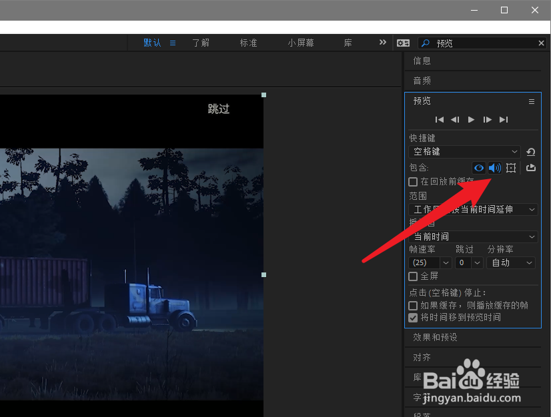This screenshot has height=417, width=551.
Task: Select the 预览 panel title
Action: tap(422, 101)
